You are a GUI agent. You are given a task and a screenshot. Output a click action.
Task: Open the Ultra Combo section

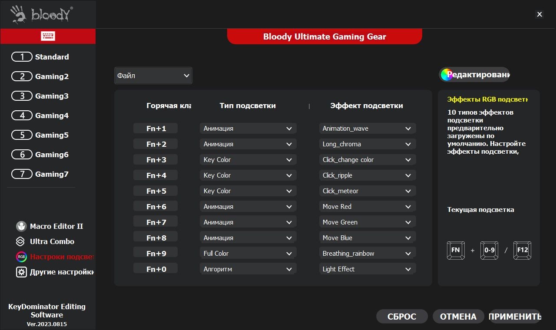tap(20, 241)
